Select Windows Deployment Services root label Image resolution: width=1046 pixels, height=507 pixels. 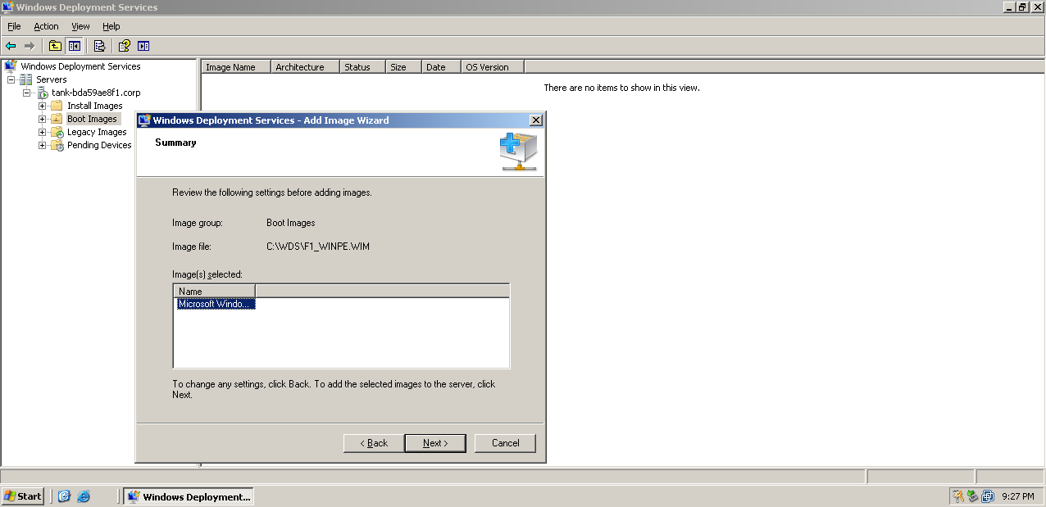(80, 66)
